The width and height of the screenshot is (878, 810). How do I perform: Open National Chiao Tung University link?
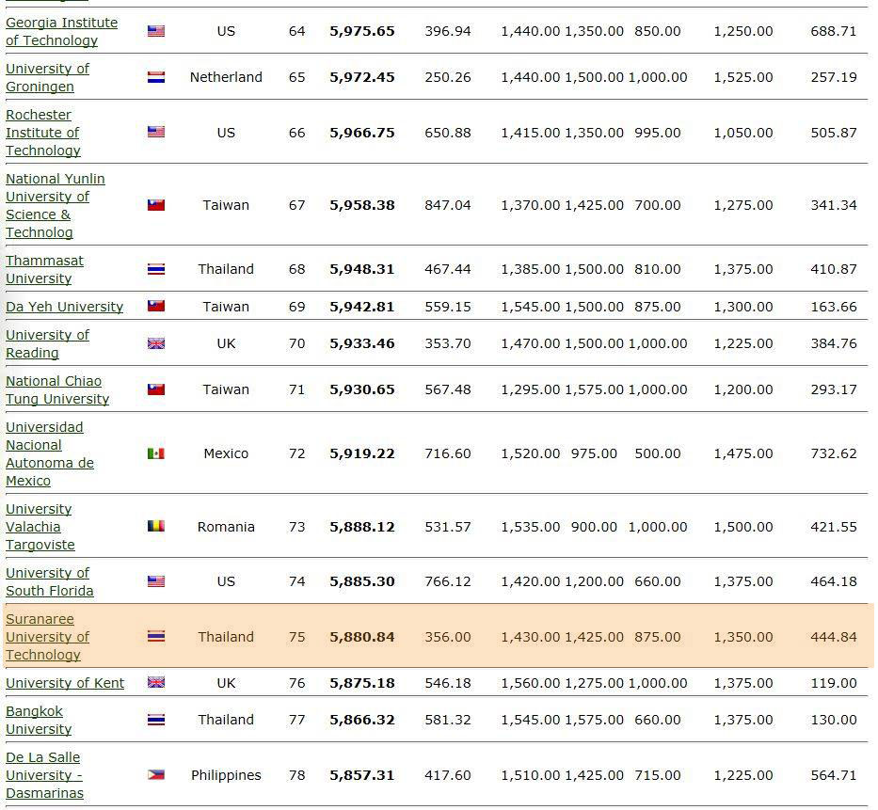pos(57,389)
